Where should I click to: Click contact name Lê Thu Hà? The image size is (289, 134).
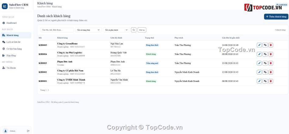click(116, 71)
